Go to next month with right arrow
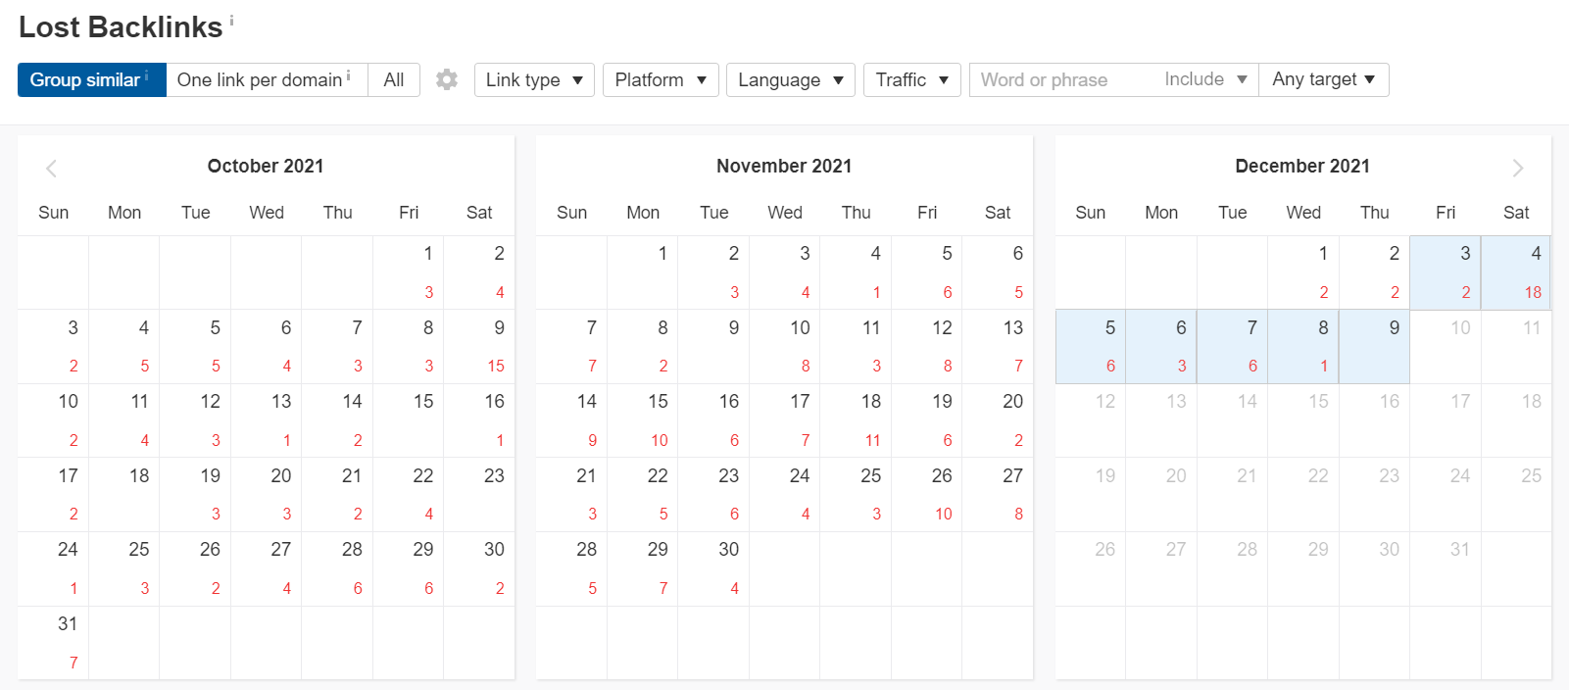 pos(1517,169)
